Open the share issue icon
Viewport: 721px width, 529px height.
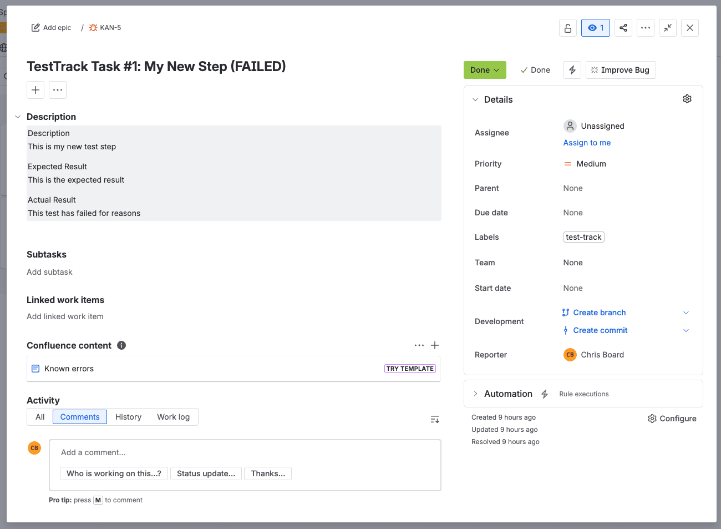coord(623,28)
